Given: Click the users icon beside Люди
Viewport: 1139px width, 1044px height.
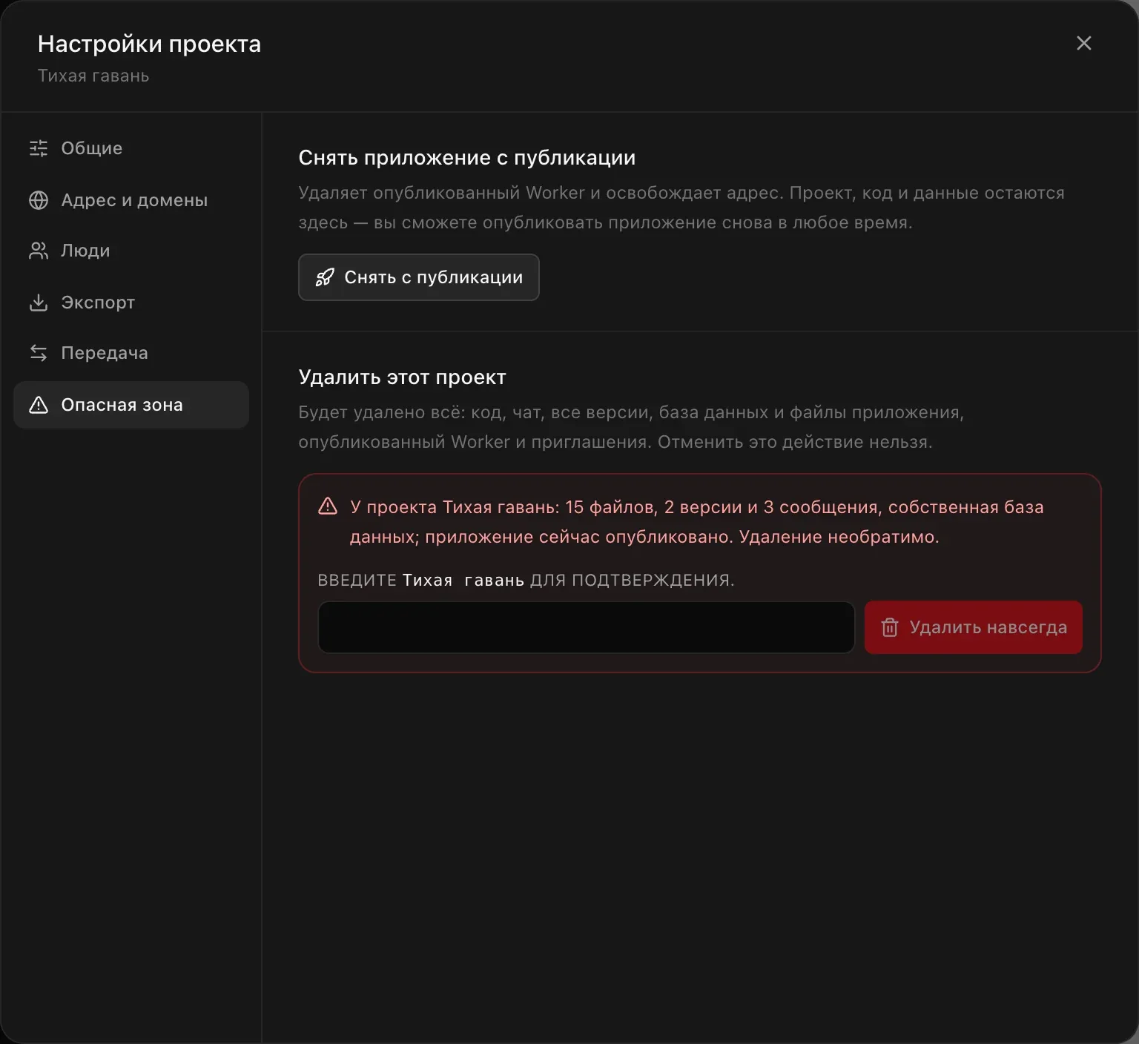Looking at the screenshot, I should [39, 251].
